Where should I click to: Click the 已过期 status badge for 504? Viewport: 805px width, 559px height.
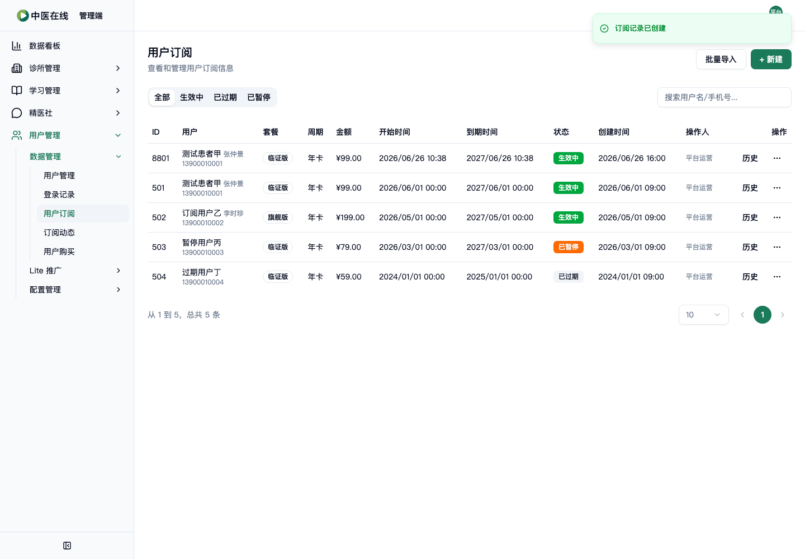(x=569, y=277)
